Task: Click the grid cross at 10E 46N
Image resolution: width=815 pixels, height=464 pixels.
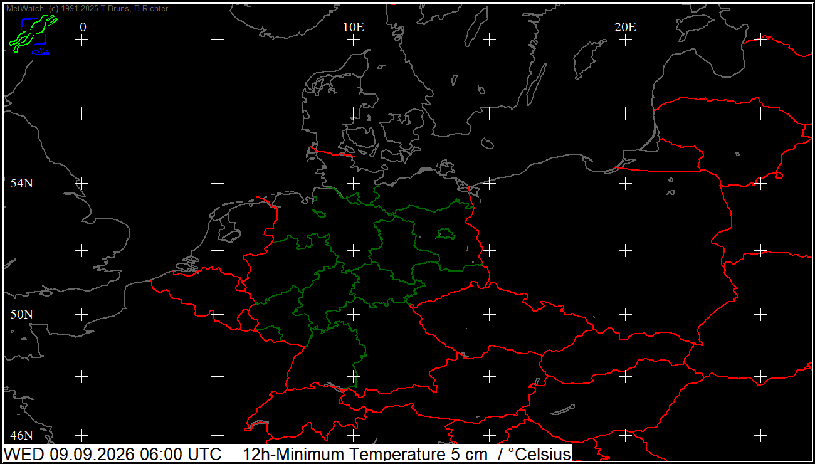Action: tap(354, 435)
